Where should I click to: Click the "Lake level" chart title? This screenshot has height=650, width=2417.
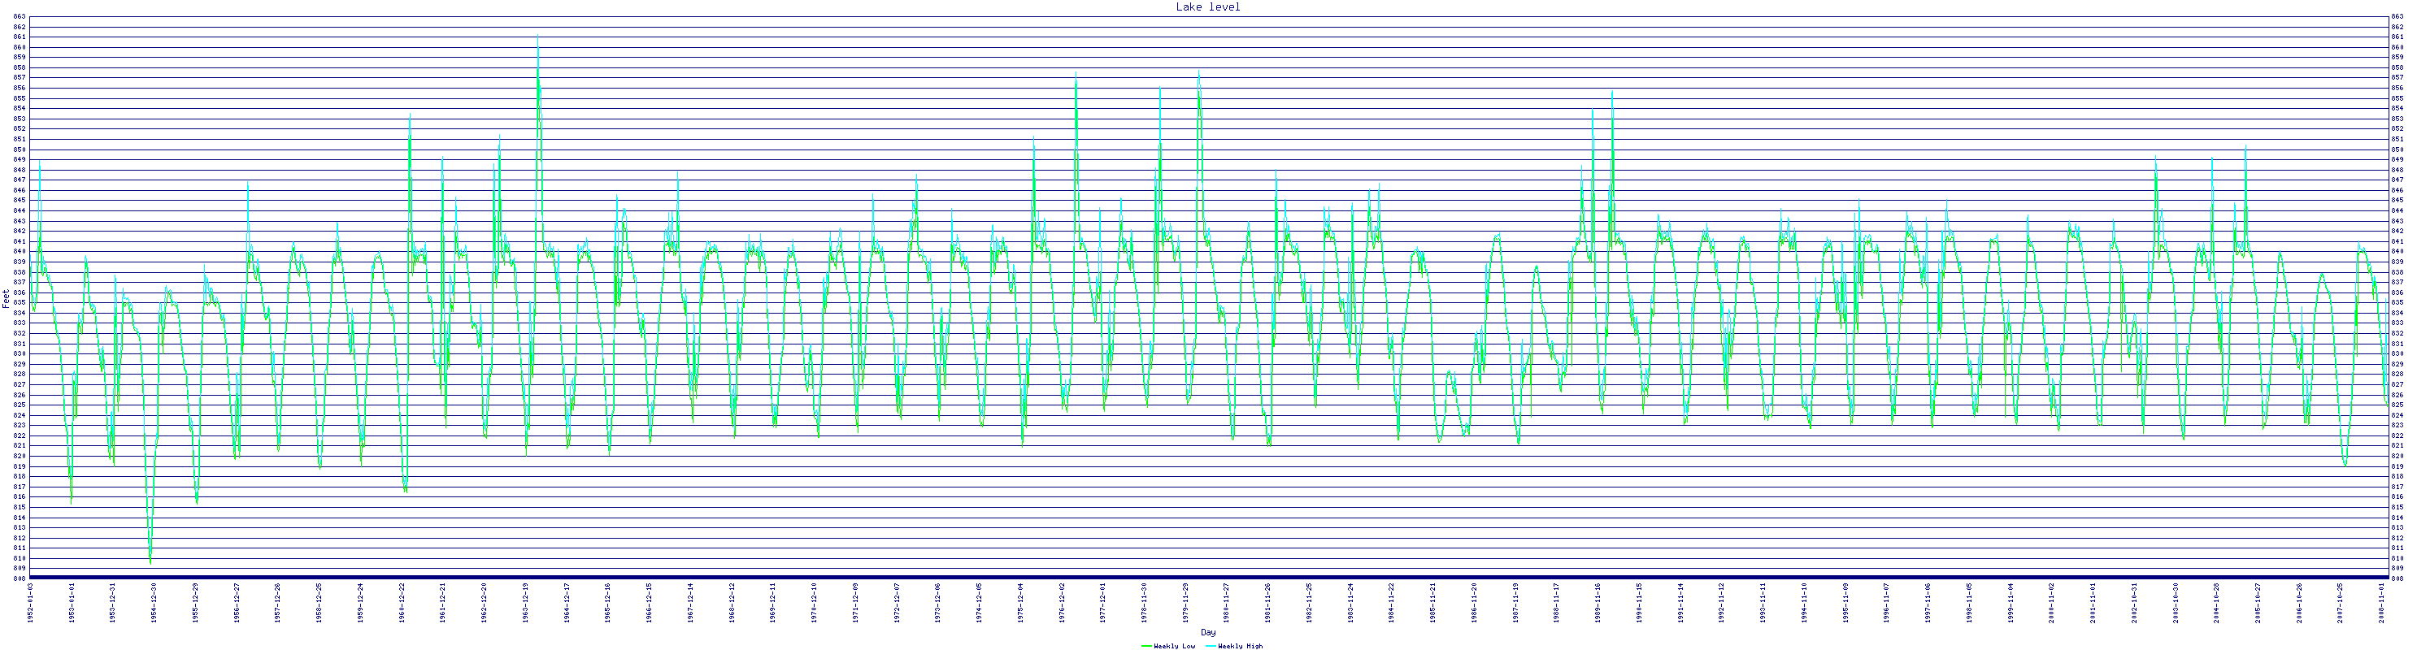pos(1207,6)
